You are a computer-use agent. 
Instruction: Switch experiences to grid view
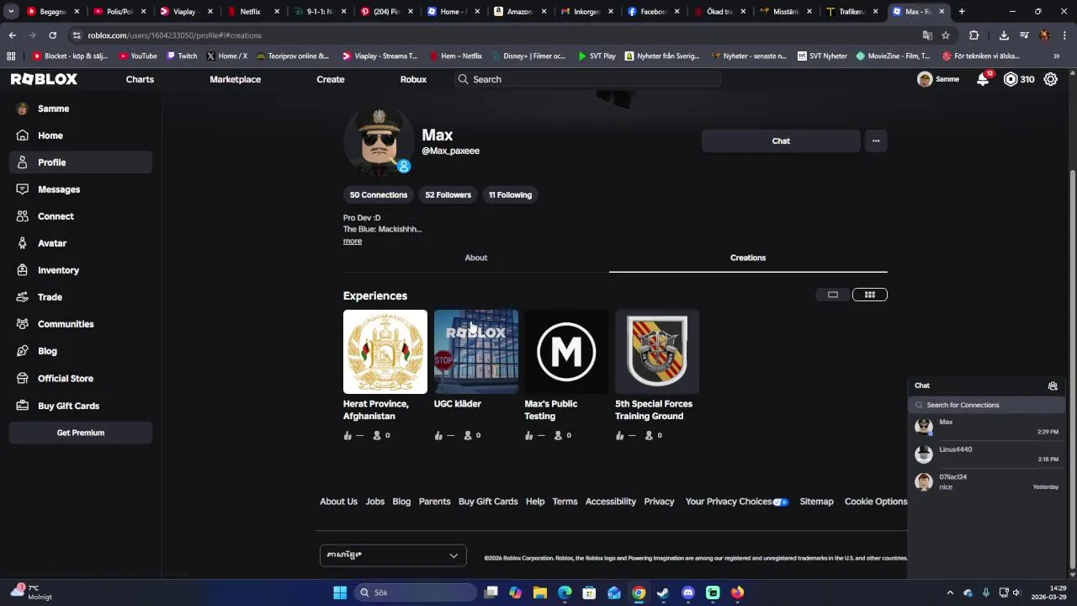click(x=870, y=295)
